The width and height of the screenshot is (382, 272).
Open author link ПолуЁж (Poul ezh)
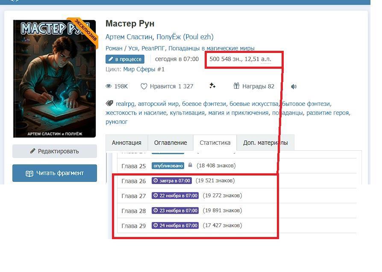[185, 37]
